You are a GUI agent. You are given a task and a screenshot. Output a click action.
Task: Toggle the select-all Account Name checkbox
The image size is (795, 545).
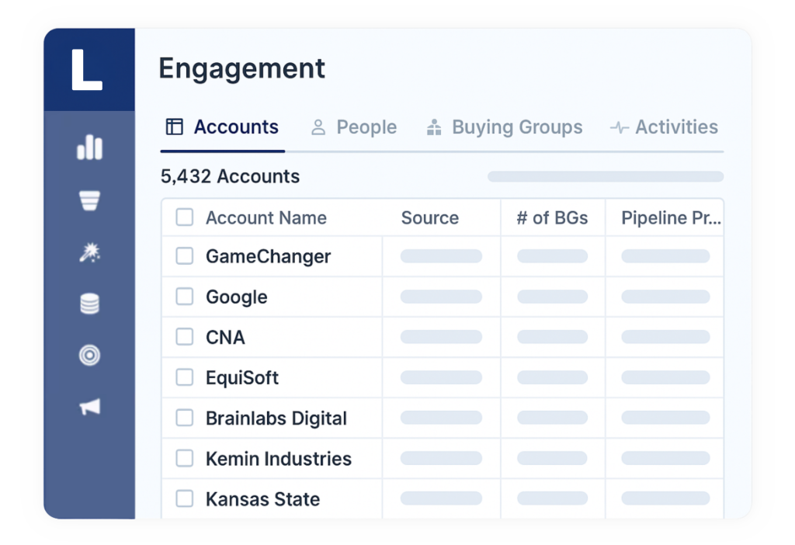184,217
